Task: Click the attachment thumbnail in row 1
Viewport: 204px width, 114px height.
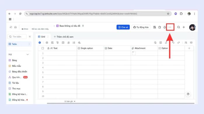Action: [x=133, y=53]
